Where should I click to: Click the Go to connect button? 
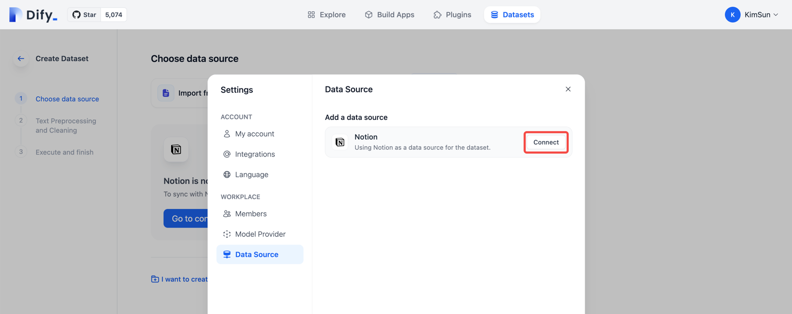186,218
